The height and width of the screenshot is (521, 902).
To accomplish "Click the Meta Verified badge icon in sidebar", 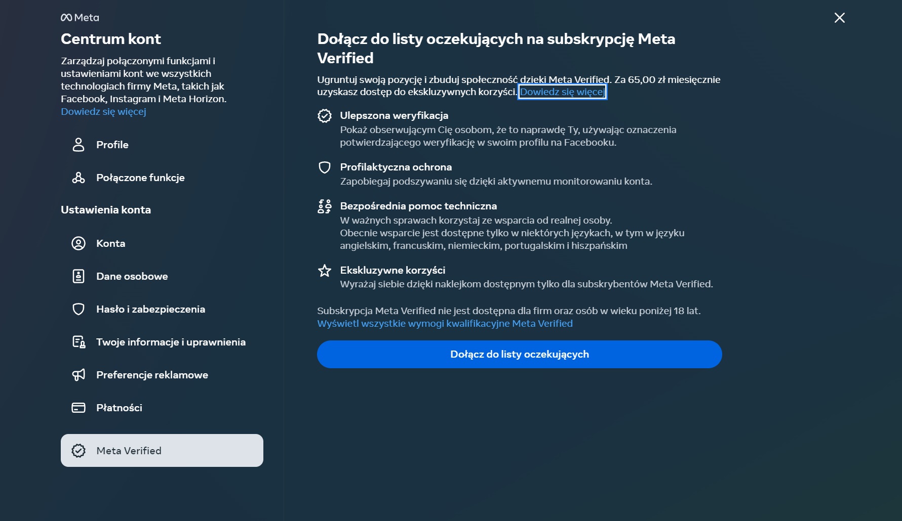I will pyautogui.click(x=79, y=451).
